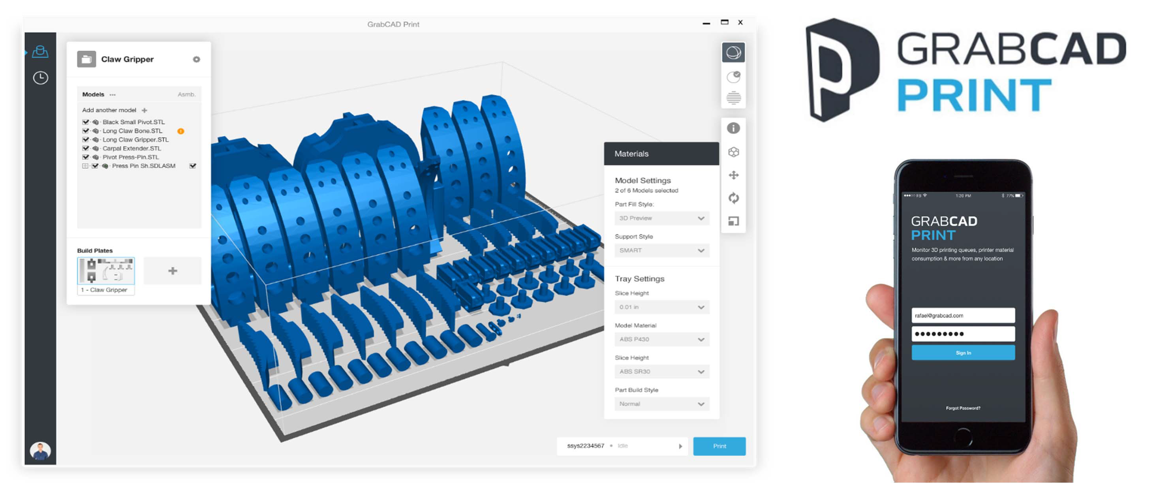Click the model icon of Black Small Pivot.STL
The image size is (1157, 483).
[95, 122]
